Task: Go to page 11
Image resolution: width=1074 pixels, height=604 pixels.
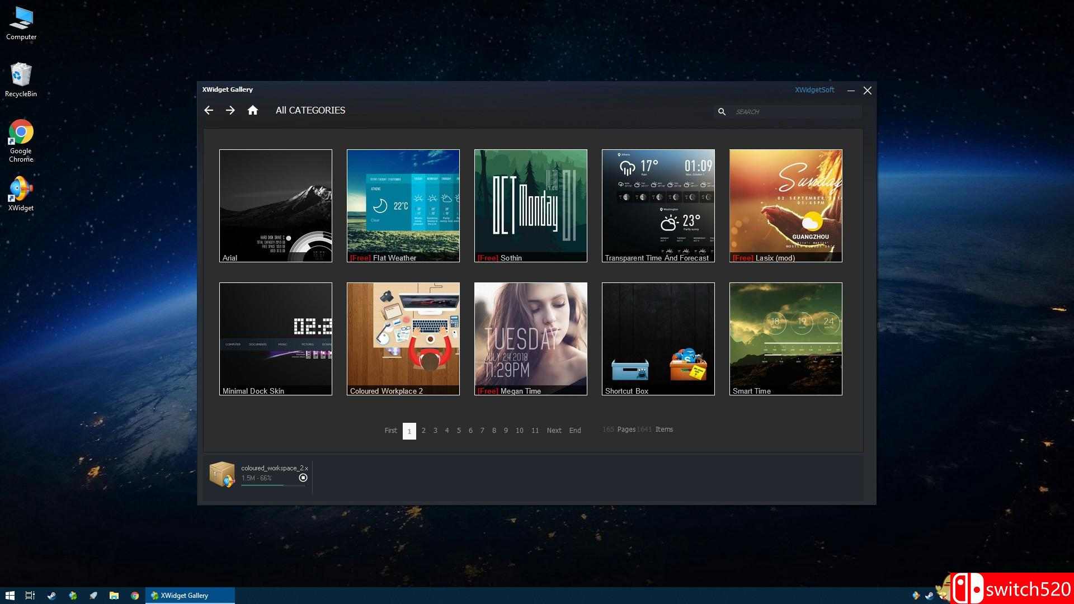Action: [535, 431]
